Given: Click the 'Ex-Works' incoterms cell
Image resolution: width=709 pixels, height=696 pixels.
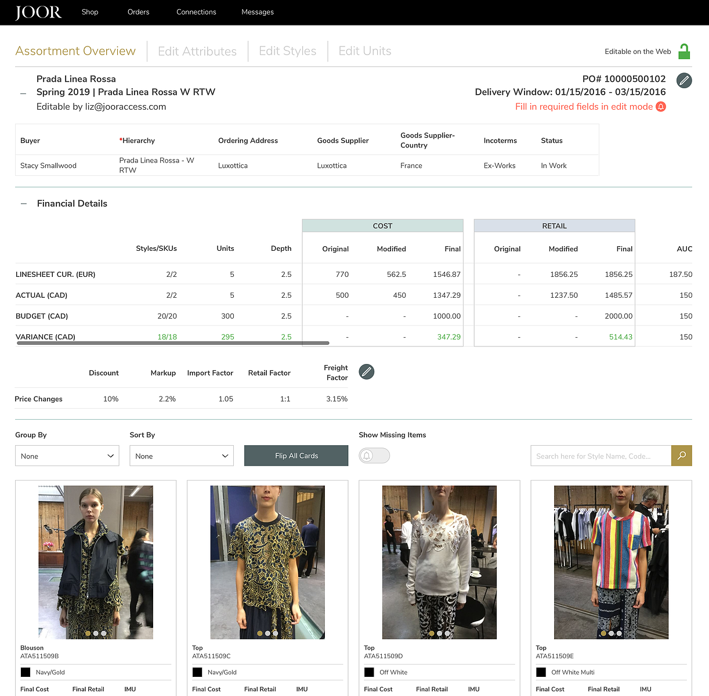Looking at the screenshot, I should [500, 165].
